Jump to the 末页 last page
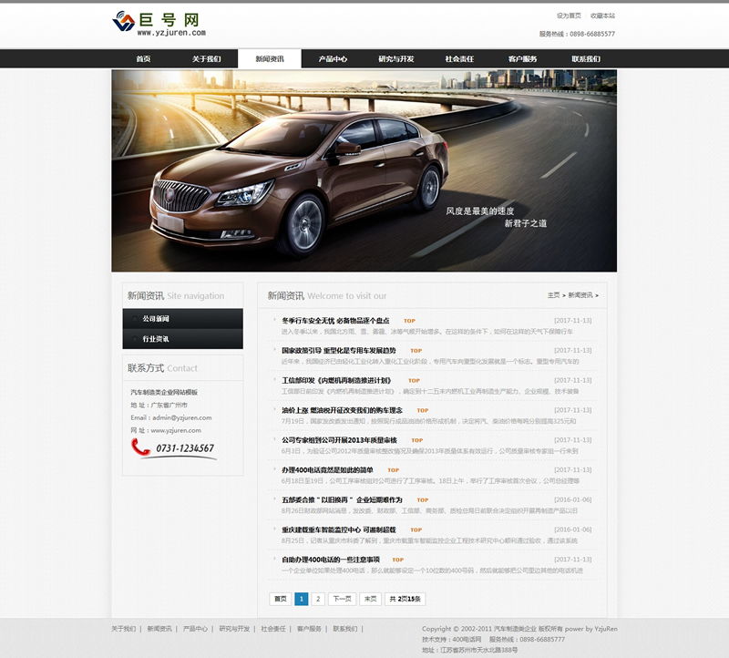This screenshot has width=729, height=658. tap(370, 599)
